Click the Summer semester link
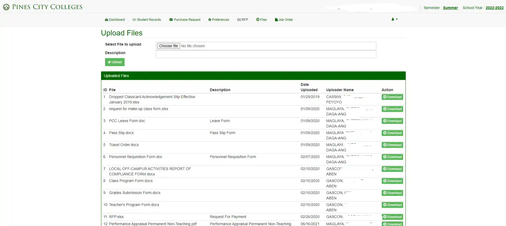 [x=450, y=8]
